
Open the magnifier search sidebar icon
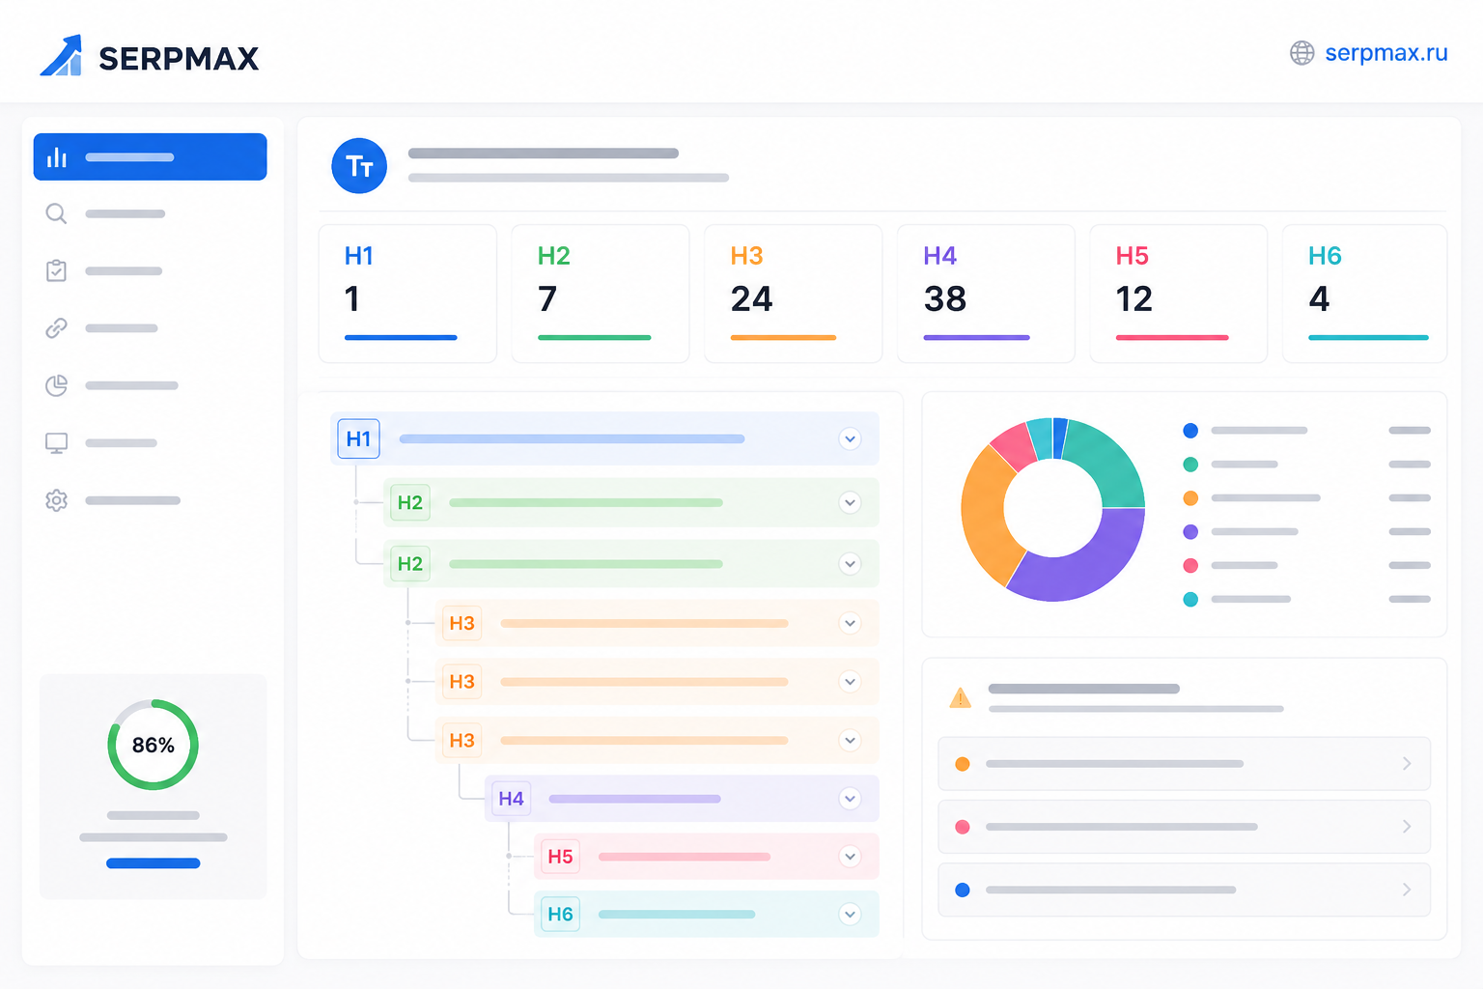click(56, 213)
